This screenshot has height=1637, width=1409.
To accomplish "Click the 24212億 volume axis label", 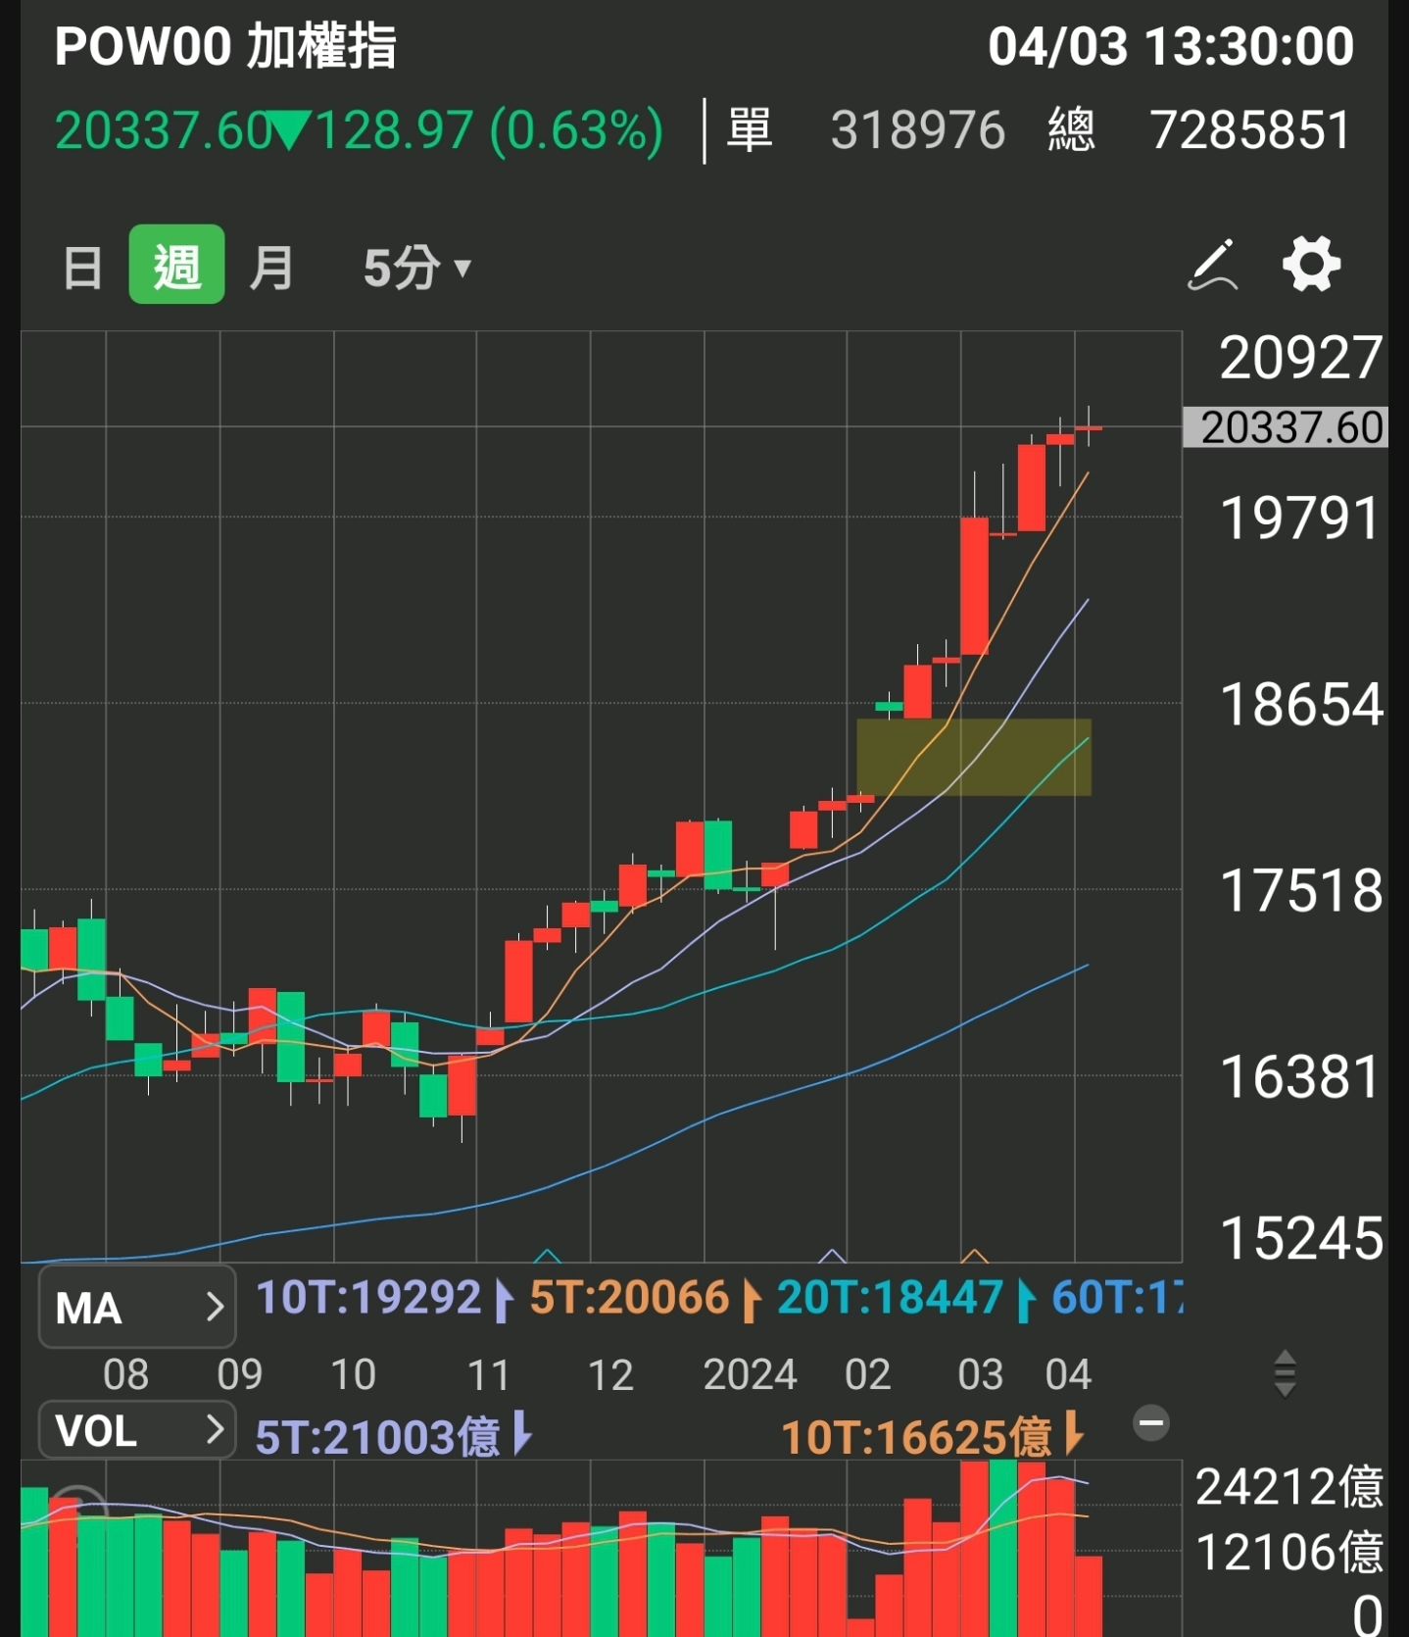I will 1289,1487.
